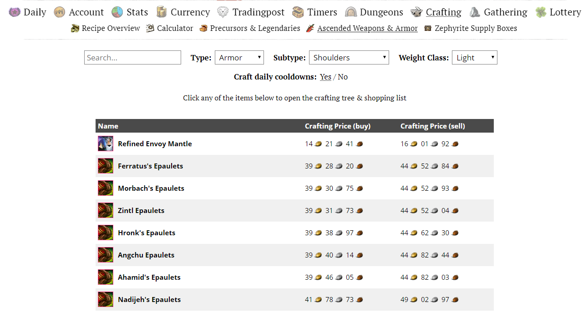Open Nadijeh's Epaulets crafting tree
This screenshot has width=588, height=312.
pos(149,300)
